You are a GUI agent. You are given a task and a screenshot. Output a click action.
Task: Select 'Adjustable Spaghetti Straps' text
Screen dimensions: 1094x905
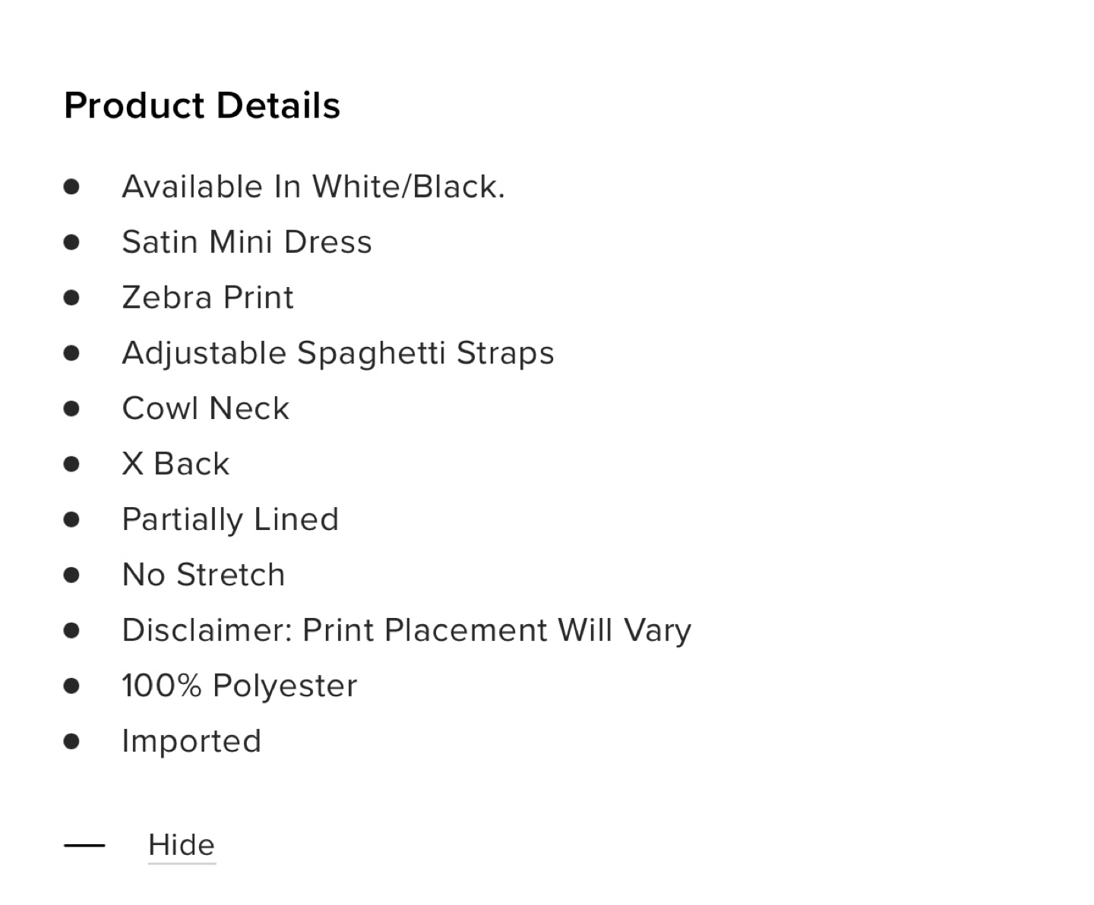pyautogui.click(x=338, y=353)
